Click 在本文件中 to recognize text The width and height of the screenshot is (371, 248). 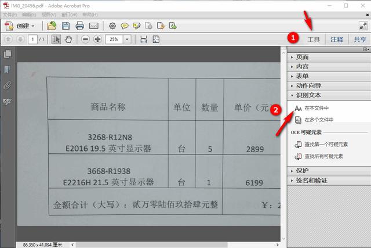tap(316, 108)
